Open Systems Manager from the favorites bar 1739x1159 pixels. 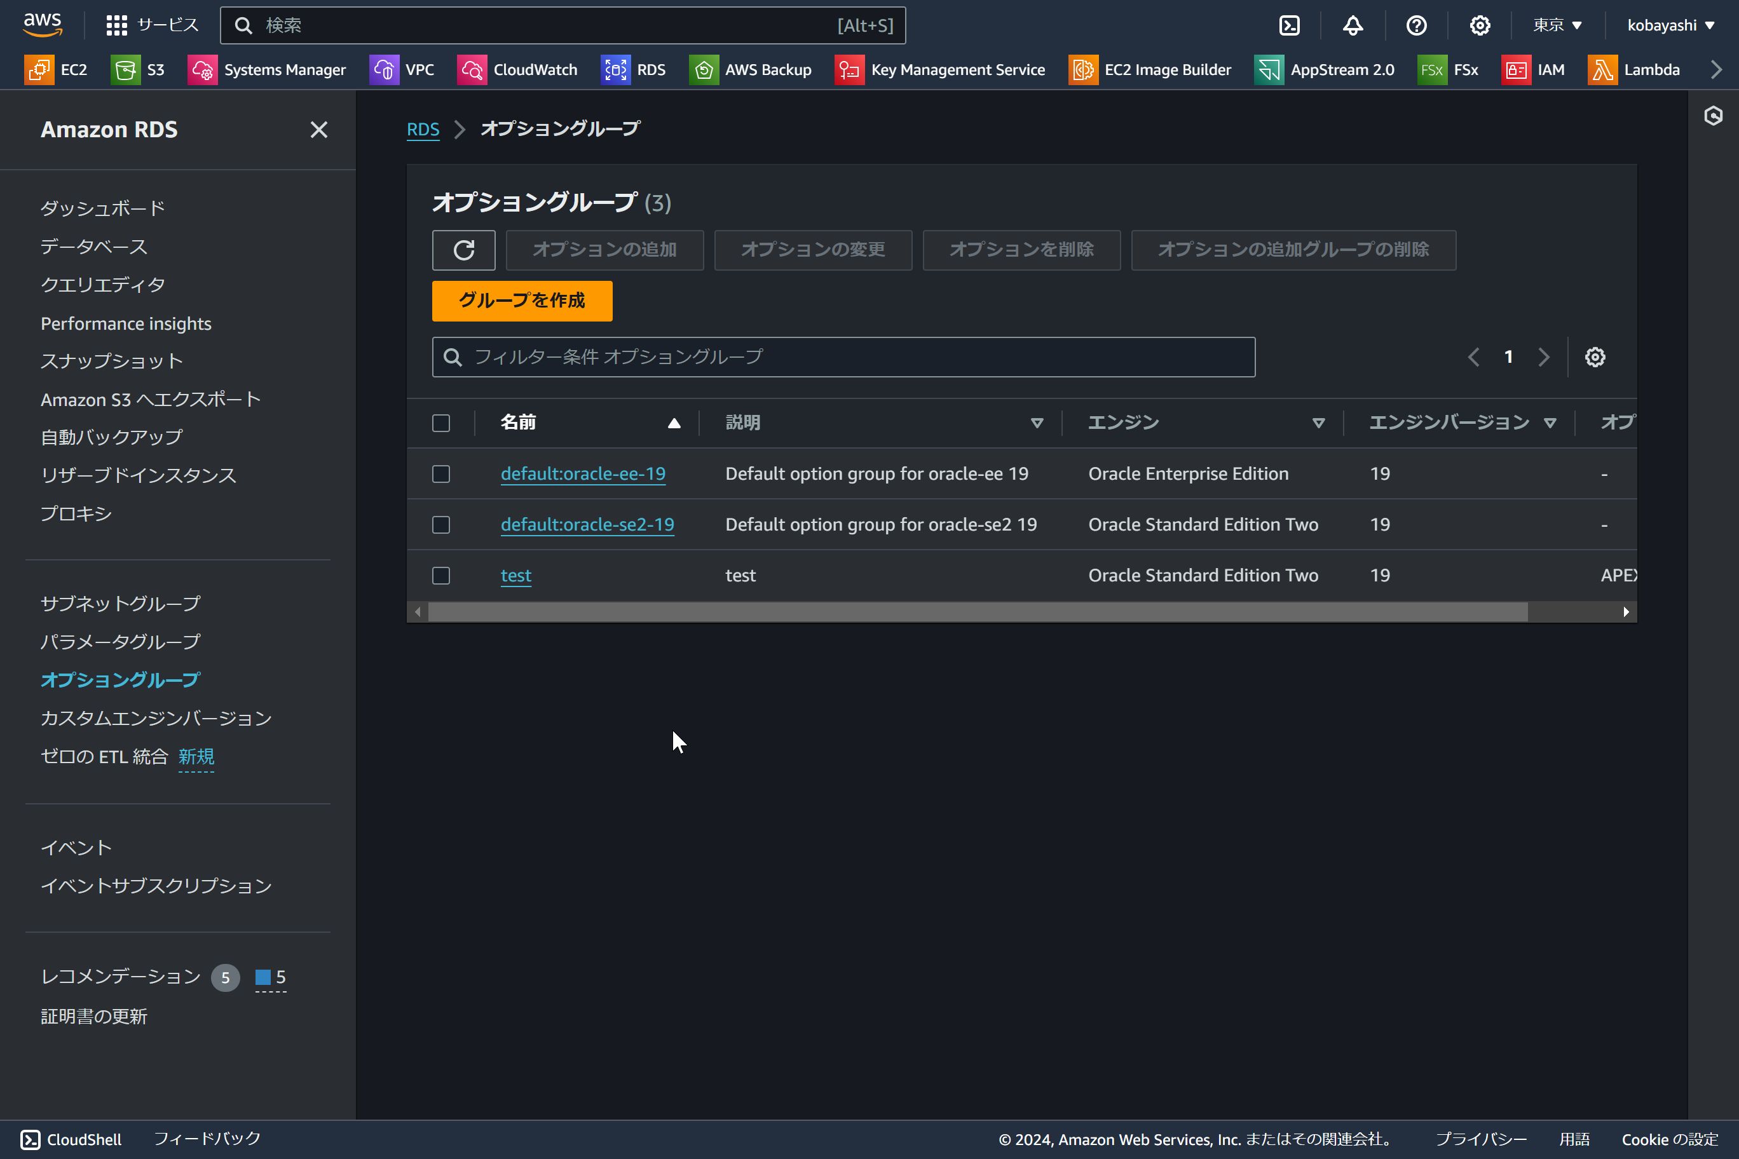coord(268,69)
